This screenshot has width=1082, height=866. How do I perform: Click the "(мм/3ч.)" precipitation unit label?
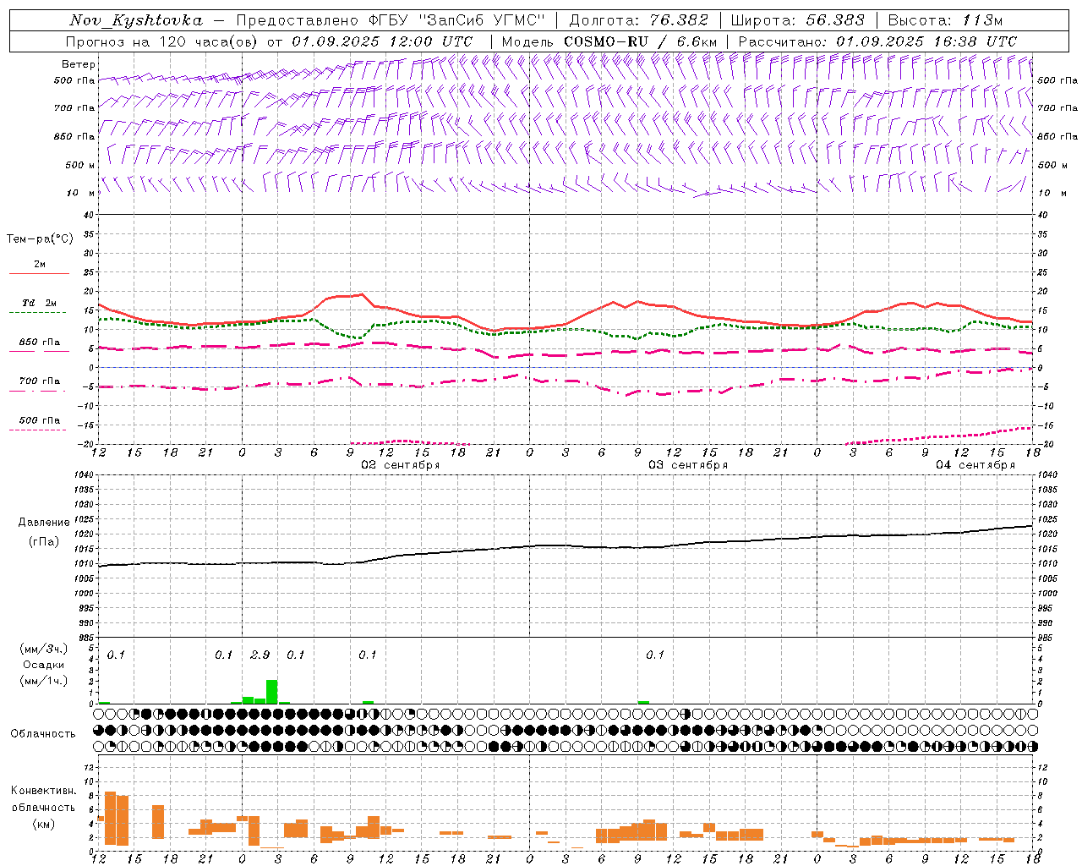pyautogui.click(x=44, y=649)
